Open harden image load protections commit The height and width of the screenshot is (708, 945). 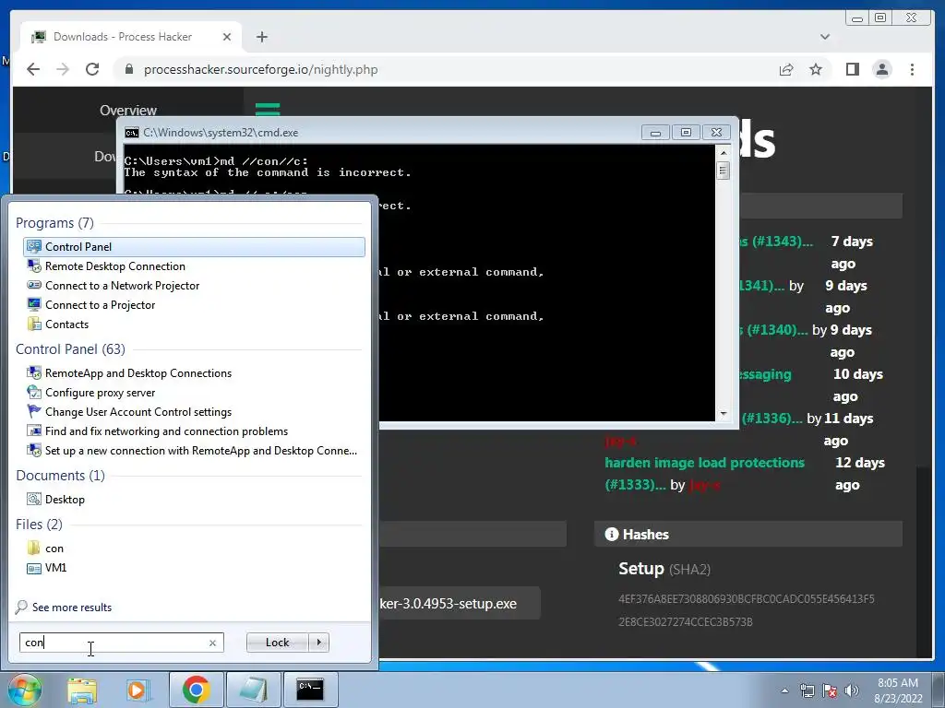(x=704, y=473)
